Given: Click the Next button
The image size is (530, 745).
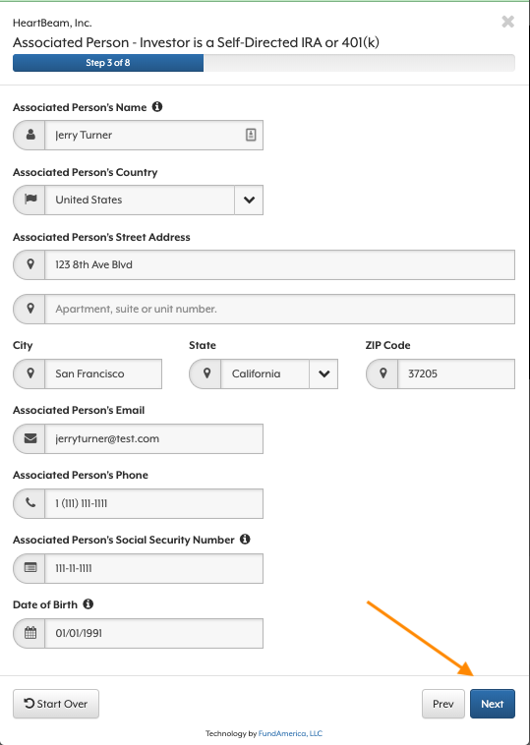Looking at the screenshot, I should (492, 704).
